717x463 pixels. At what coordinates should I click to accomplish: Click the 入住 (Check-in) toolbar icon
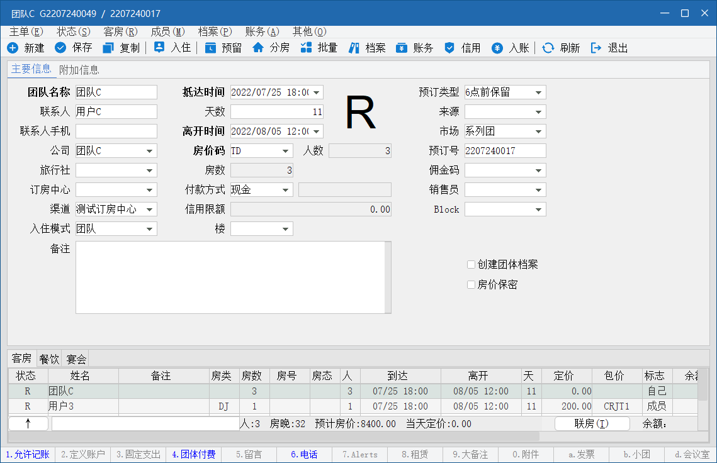159,47
